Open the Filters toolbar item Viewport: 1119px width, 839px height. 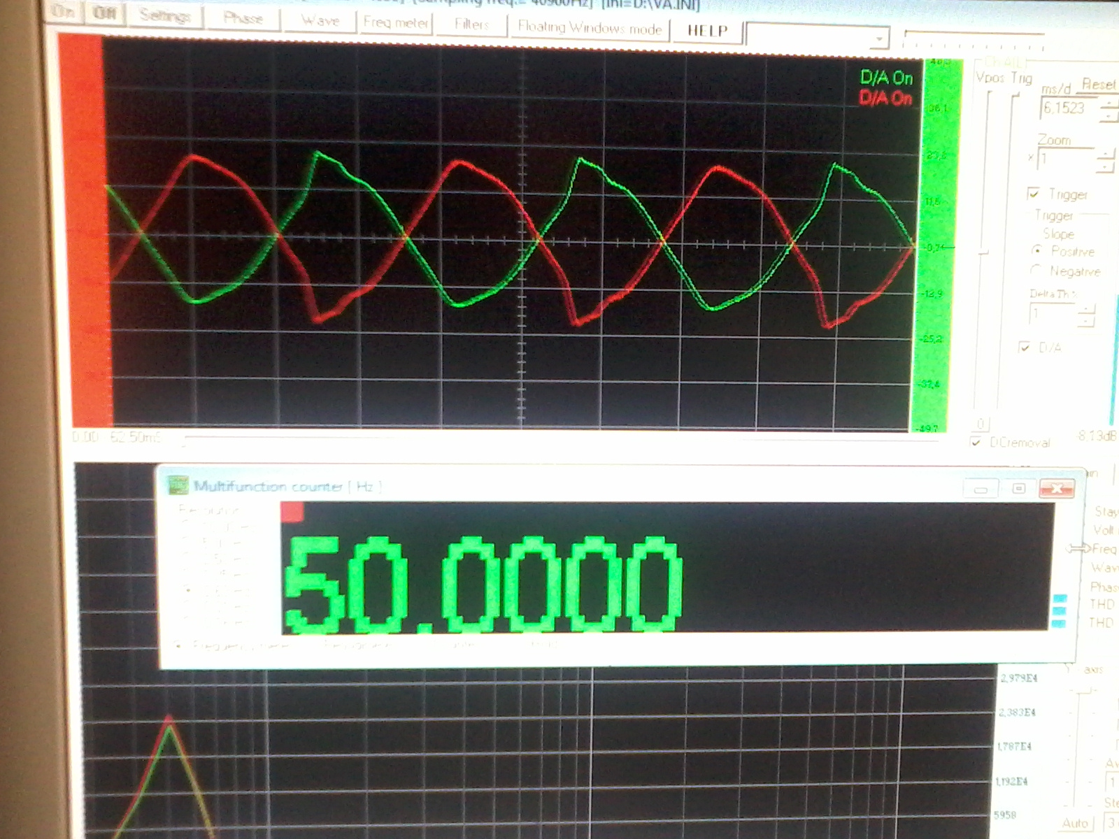pyautogui.click(x=472, y=24)
